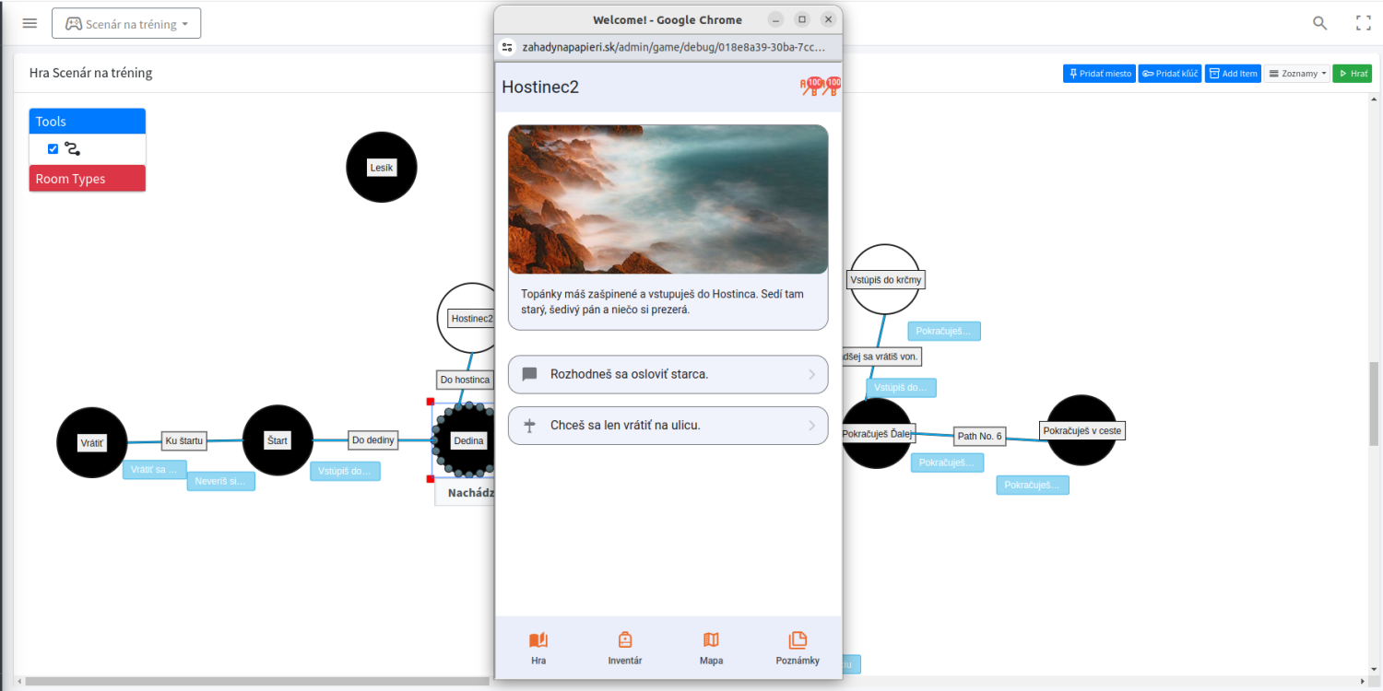Click the Pridať miesto button

(1099, 74)
